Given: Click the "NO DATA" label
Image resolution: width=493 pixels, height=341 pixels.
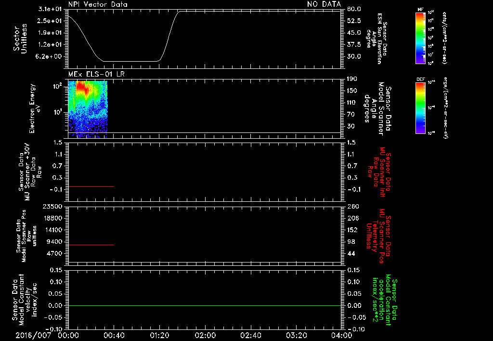Looking at the screenshot, I should pyautogui.click(x=324, y=4).
